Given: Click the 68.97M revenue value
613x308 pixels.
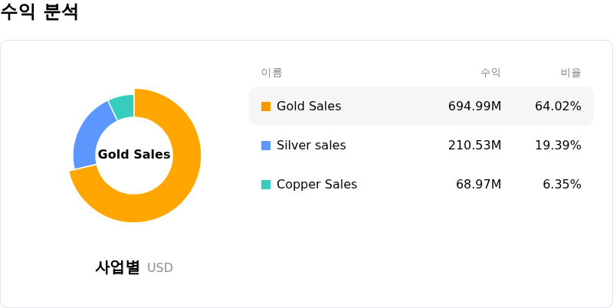Looking at the screenshot, I should tap(478, 185).
